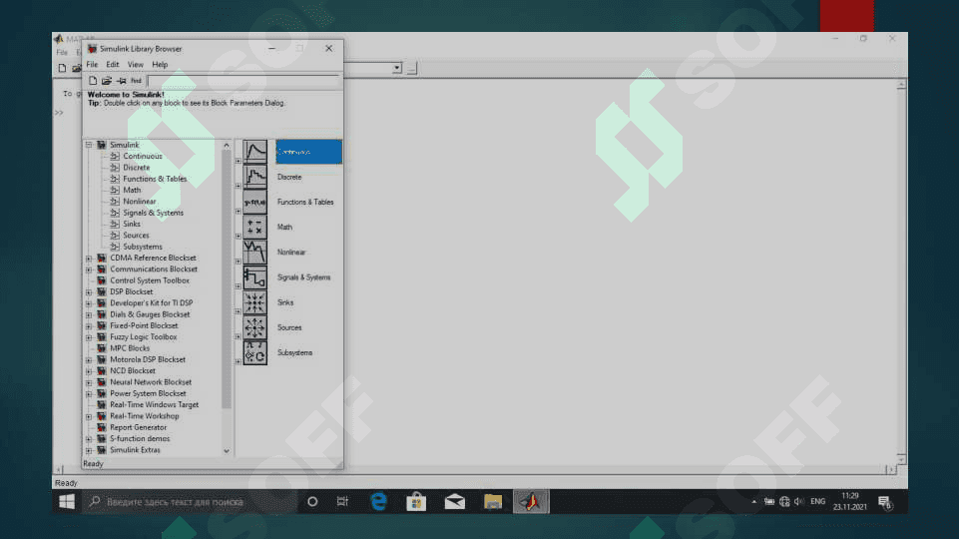Create new model from Library Browser toolbar

click(93, 81)
